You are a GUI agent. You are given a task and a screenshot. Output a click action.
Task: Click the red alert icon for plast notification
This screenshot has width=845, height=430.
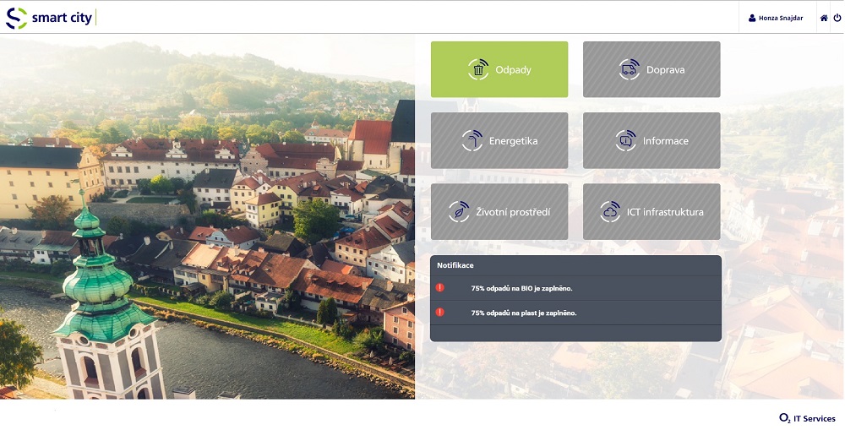pos(439,312)
